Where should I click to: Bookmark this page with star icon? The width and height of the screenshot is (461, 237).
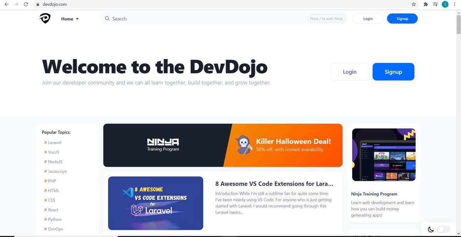(x=414, y=4)
